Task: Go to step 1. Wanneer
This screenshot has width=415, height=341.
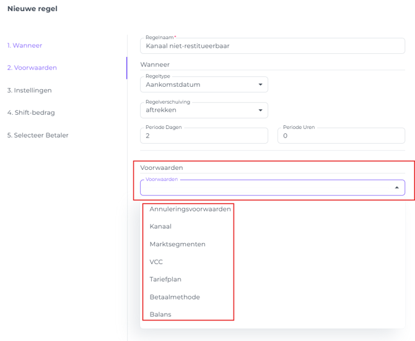Action: pyautogui.click(x=25, y=45)
